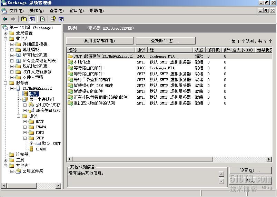Viewport: 277px width, 197px height.
Task: Click the EXCHANGESERVER server icon
Action: click(x=18, y=88)
